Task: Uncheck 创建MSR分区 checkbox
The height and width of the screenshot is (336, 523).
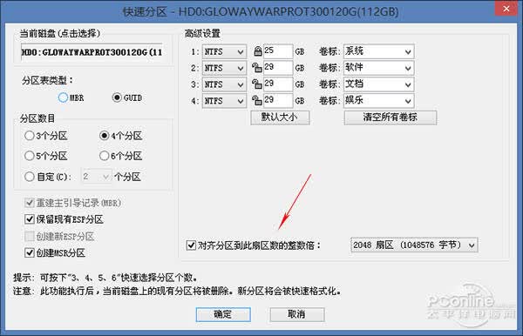Action: coord(30,252)
